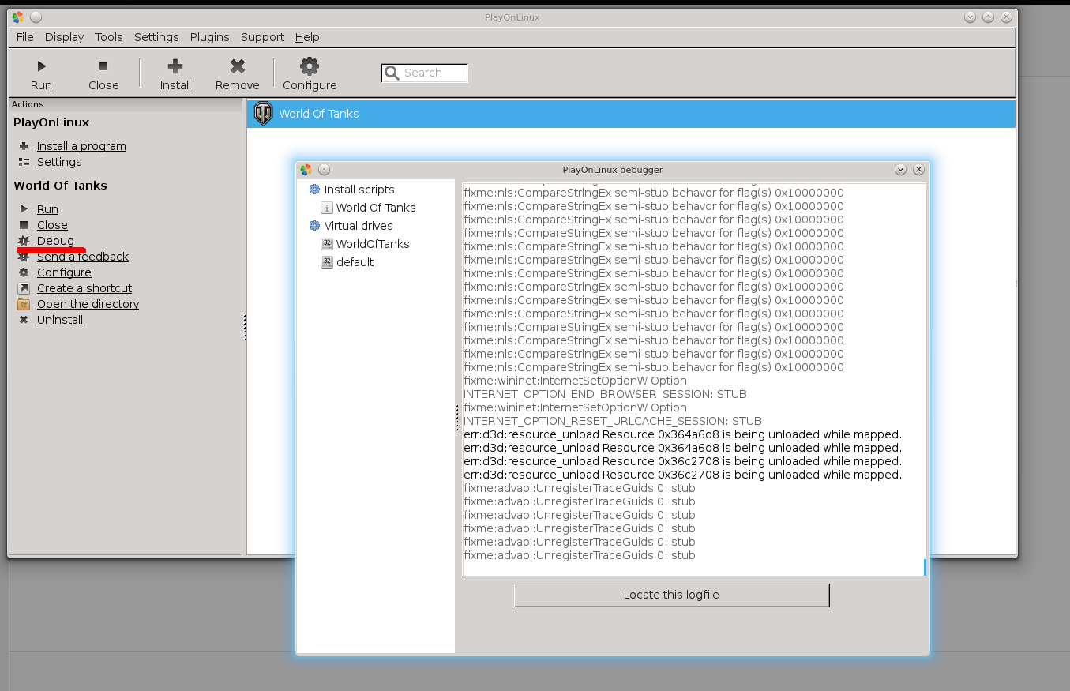Click the bug icon beside Debug
1070x691 pixels.
coord(24,241)
